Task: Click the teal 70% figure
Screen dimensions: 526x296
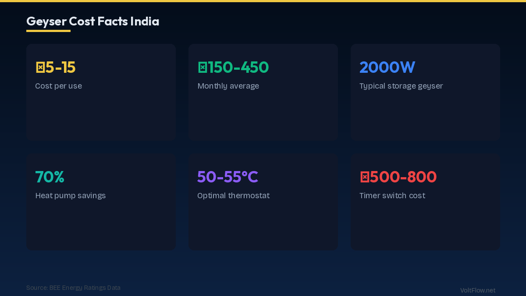Action: (x=50, y=177)
